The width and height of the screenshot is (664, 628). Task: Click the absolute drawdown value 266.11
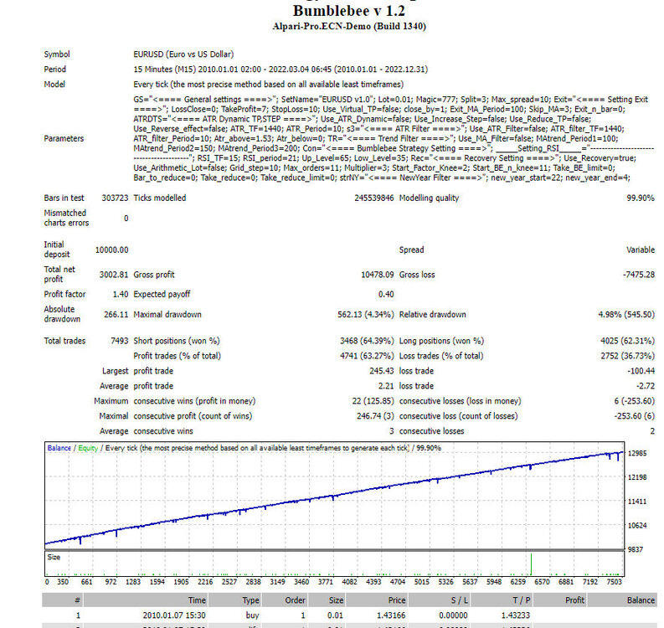tap(116, 314)
